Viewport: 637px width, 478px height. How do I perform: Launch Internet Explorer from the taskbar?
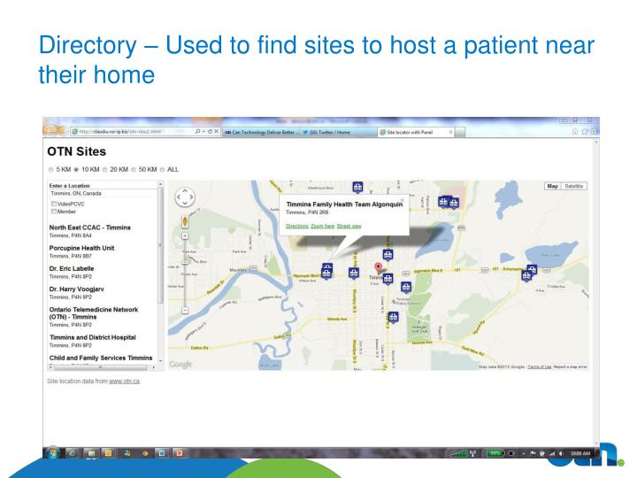pyautogui.click(x=72, y=453)
